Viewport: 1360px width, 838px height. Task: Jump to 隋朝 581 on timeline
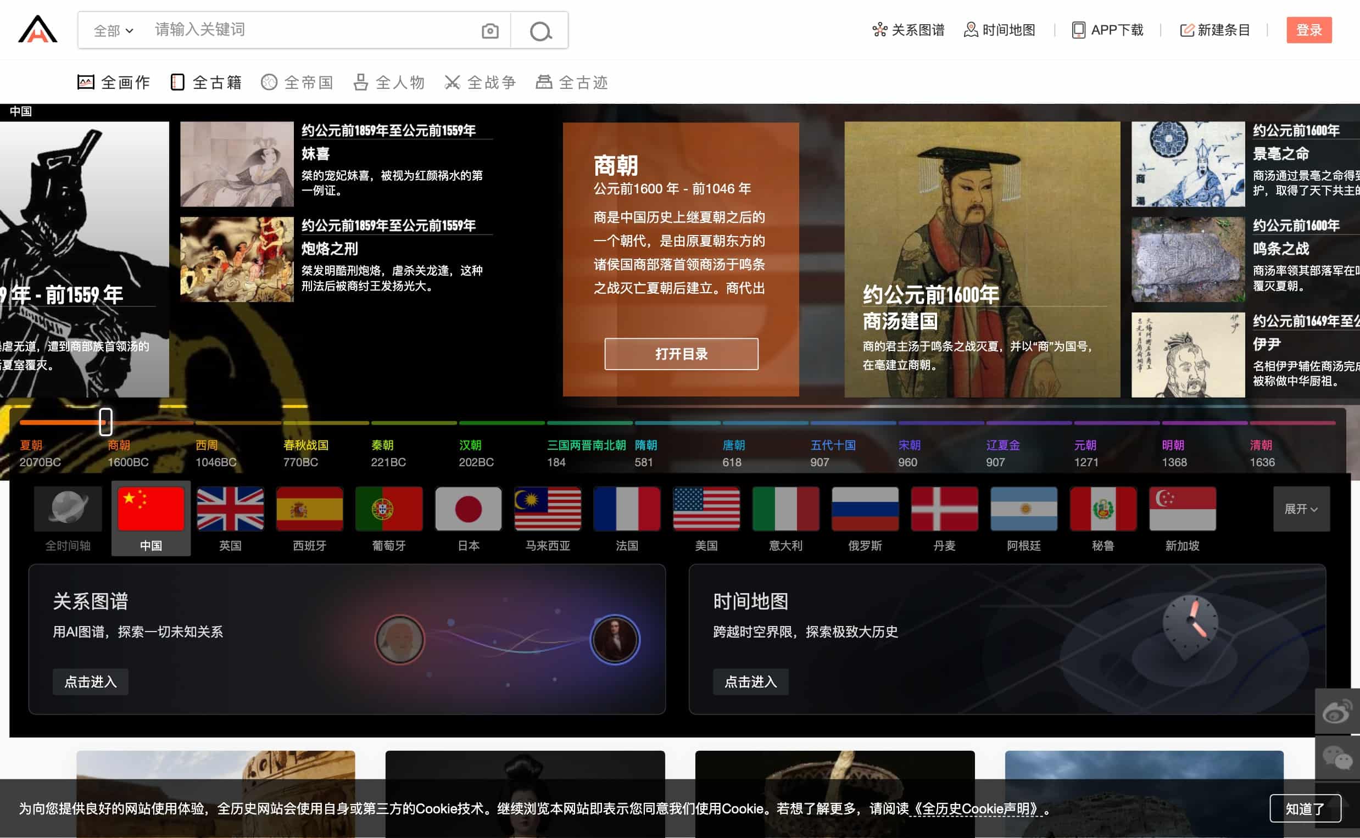645,454
